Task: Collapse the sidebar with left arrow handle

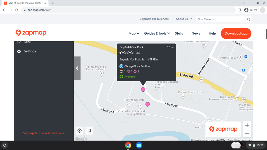Action: pyautogui.click(x=77, y=68)
